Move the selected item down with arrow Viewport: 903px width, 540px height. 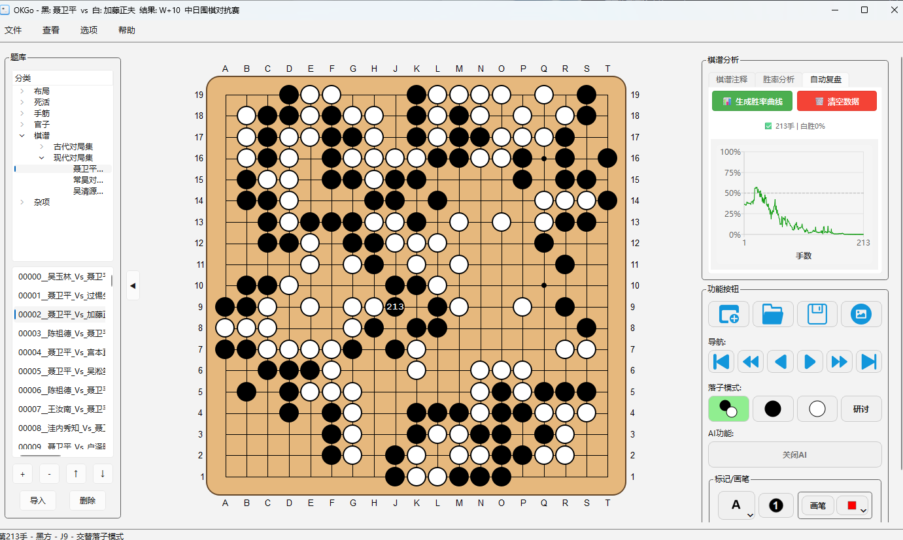click(103, 473)
